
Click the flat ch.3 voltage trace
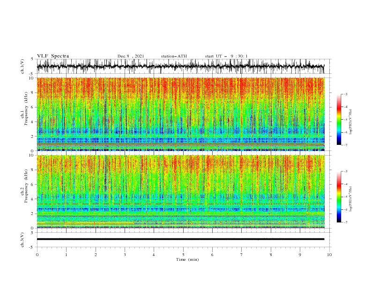pyautogui.click(x=181, y=239)
